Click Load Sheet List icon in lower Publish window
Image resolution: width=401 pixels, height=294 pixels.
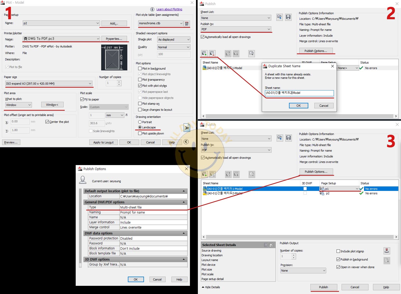click(279, 138)
